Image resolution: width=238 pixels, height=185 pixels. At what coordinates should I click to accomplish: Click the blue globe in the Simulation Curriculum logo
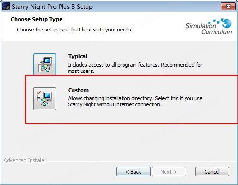click(x=228, y=23)
